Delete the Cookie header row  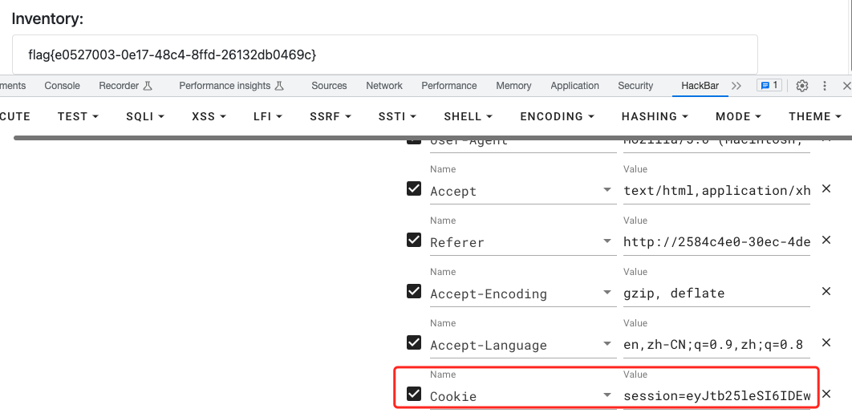[826, 395]
